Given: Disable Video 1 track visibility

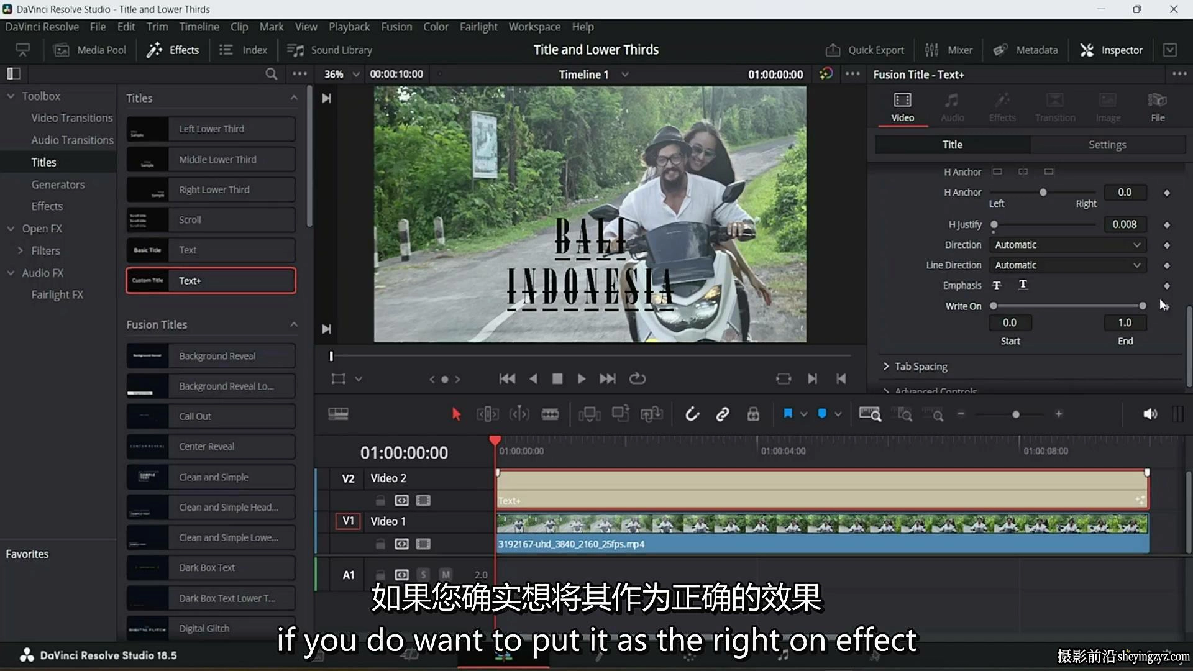Looking at the screenshot, I should 423,544.
